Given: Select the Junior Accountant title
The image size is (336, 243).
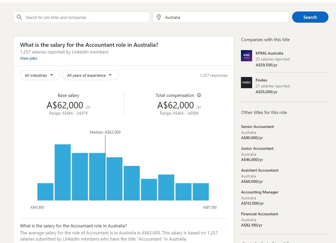Looking at the screenshot, I should click(x=257, y=148).
